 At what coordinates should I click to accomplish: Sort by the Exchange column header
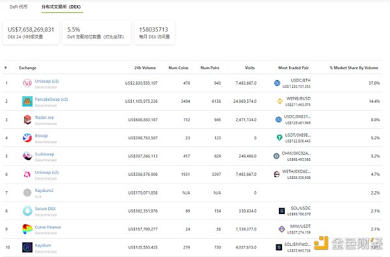27,68
